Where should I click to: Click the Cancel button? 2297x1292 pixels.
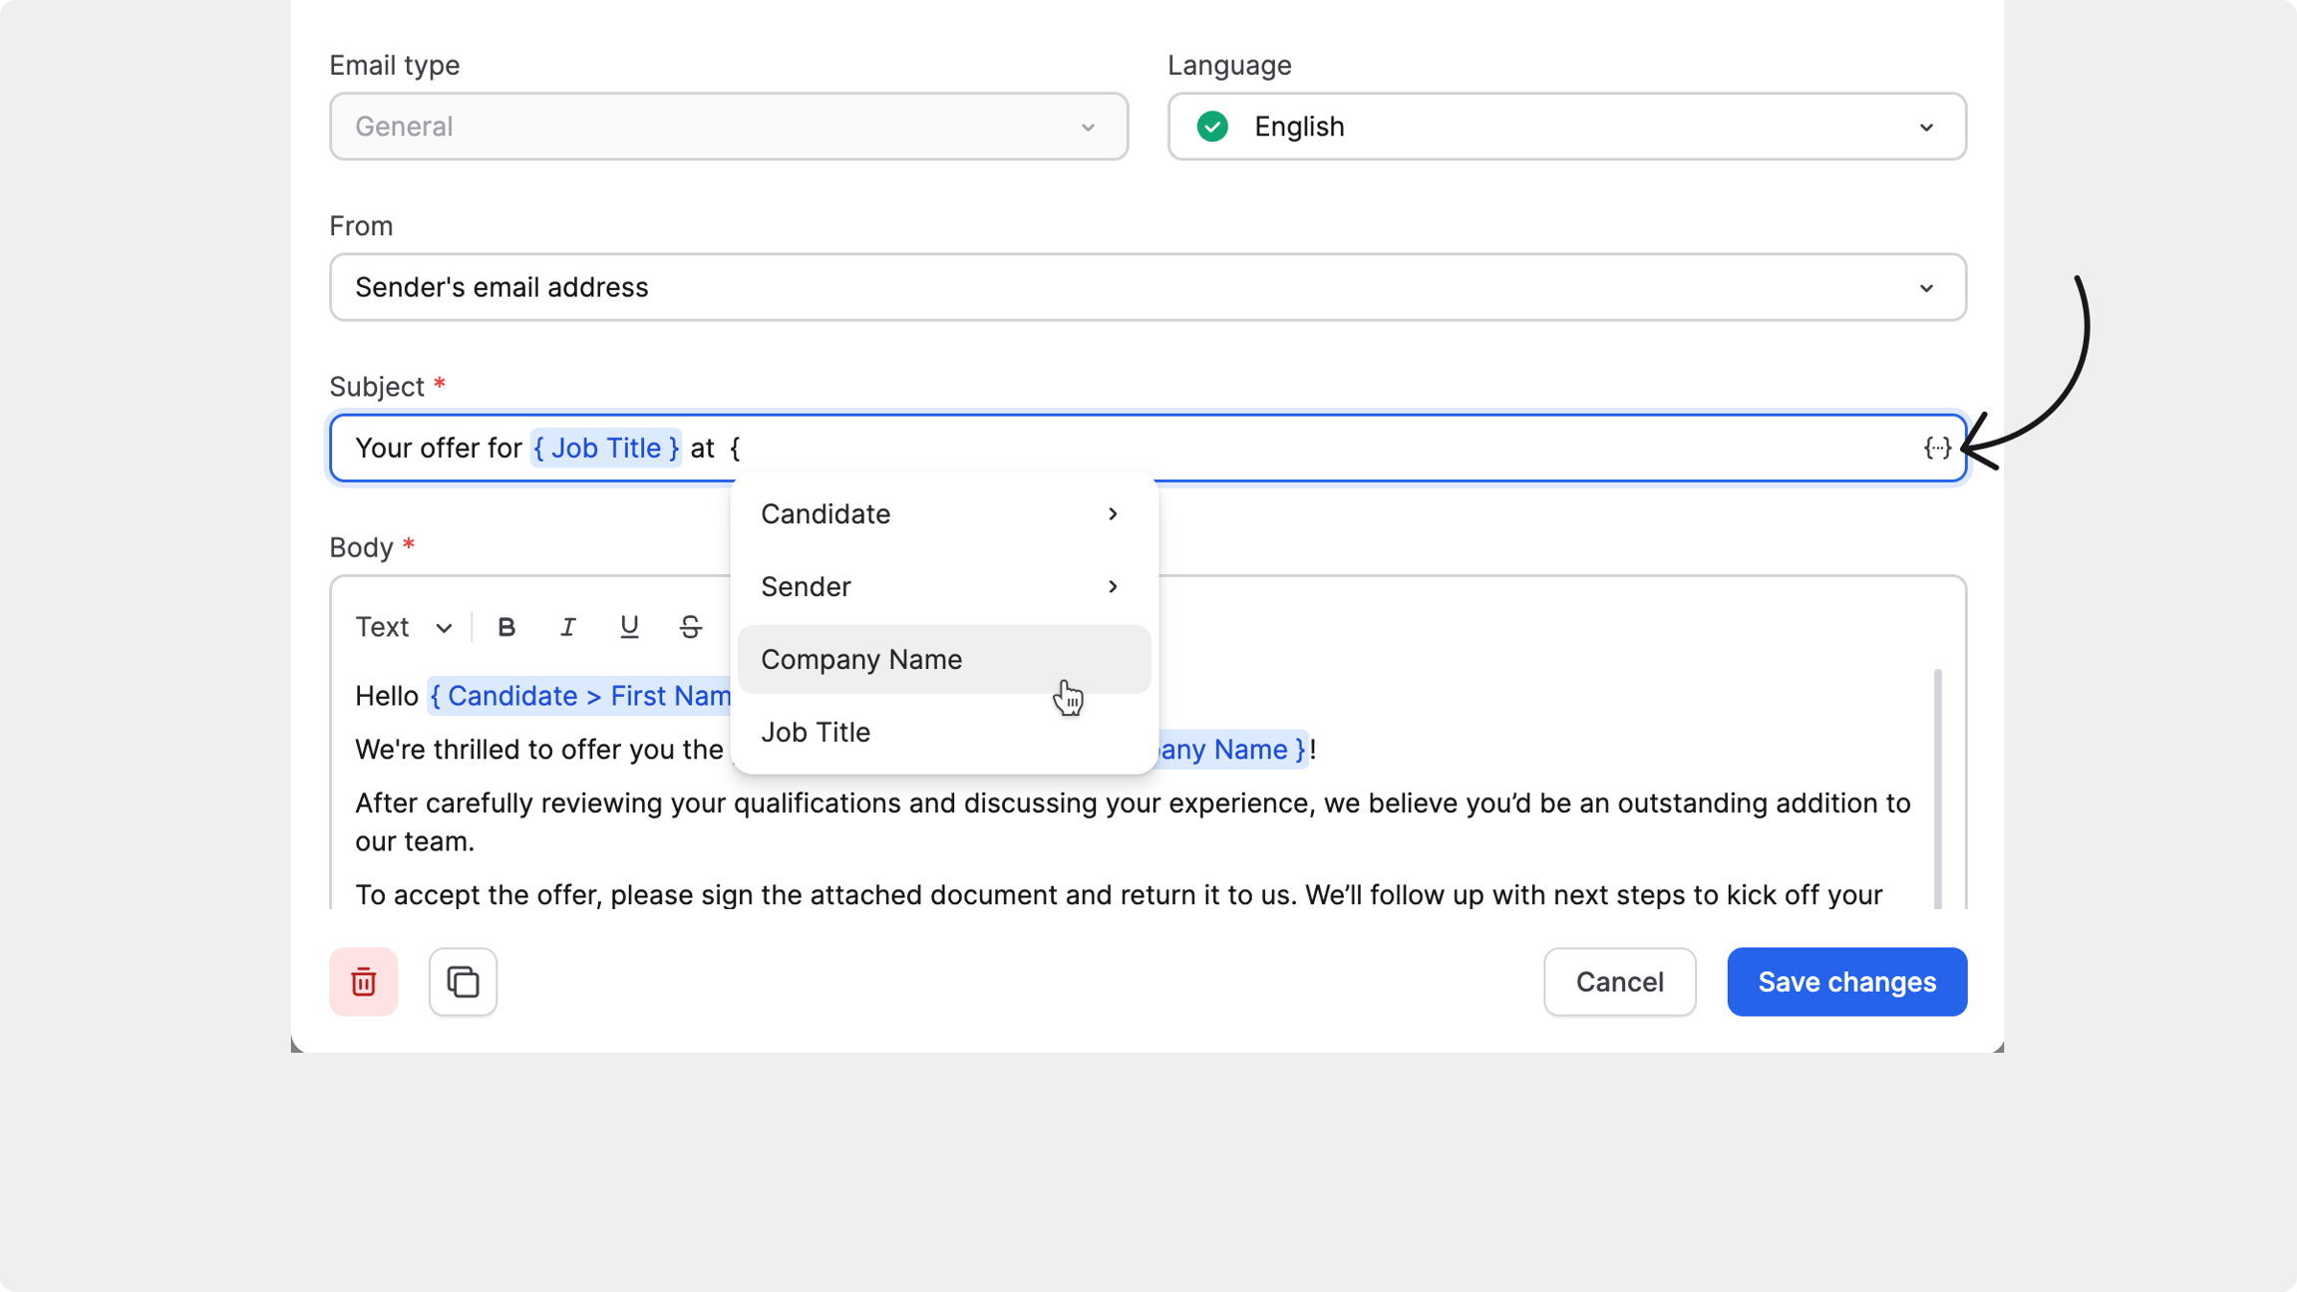coord(1619,982)
